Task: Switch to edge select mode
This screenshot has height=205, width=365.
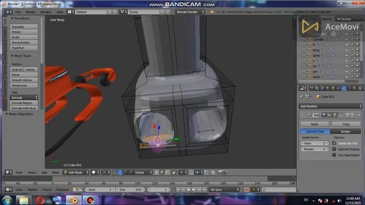Action: [x=162, y=172]
